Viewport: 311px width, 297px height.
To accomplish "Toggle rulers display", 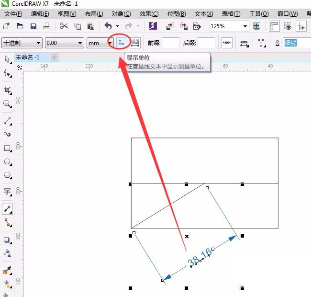I will (x=274, y=26).
